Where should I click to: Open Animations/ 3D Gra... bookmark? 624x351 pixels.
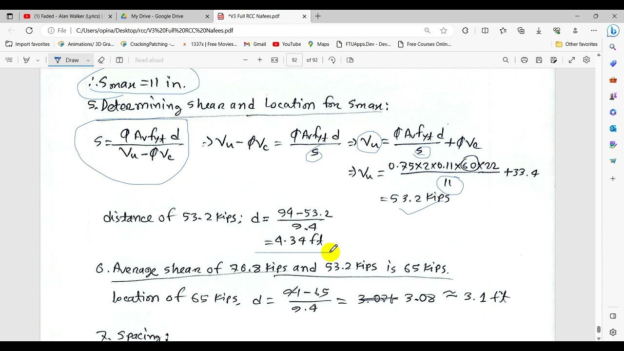click(86, 44)
